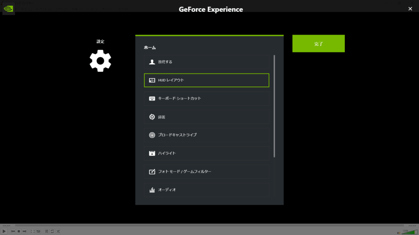Open キーボード ショートカット settings
This screenshot has height=235, width=419.
click(206, 99)
